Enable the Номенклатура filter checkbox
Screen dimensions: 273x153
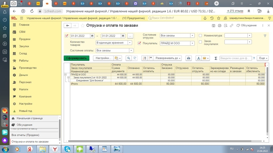tap(200, 36)
